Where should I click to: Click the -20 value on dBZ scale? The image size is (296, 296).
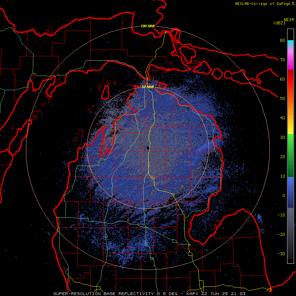[x=281, y=234]
